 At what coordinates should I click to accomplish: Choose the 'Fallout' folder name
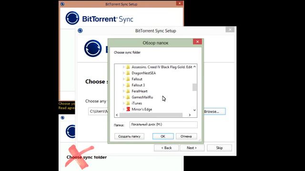137,79
